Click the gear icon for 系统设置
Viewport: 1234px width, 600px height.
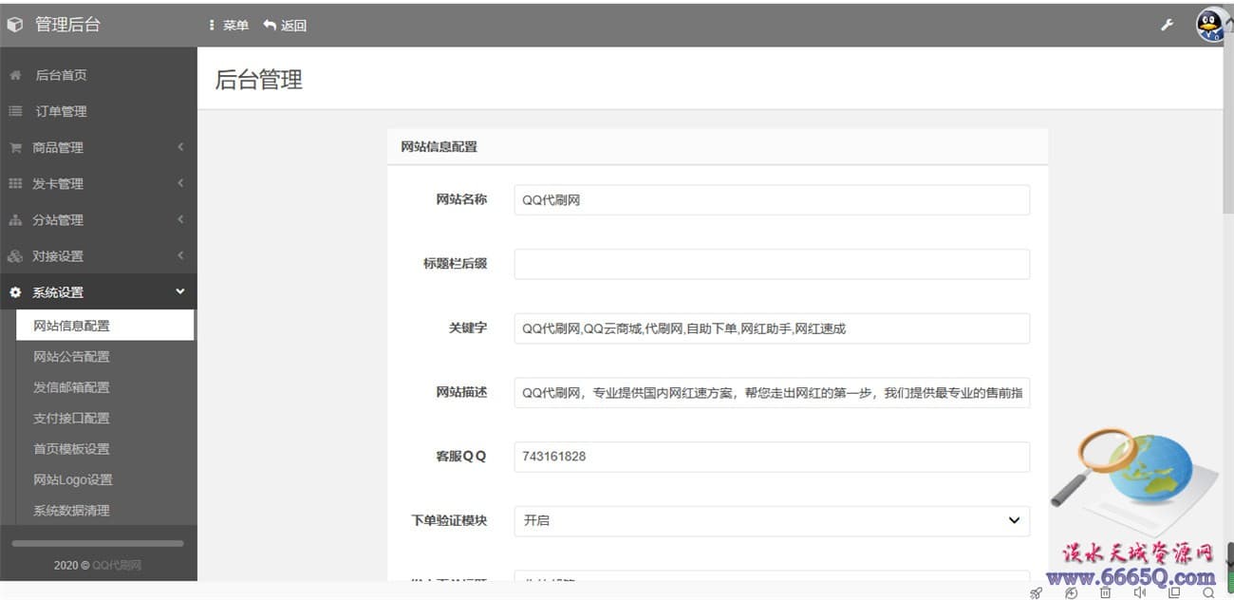[x=15, y=292]
